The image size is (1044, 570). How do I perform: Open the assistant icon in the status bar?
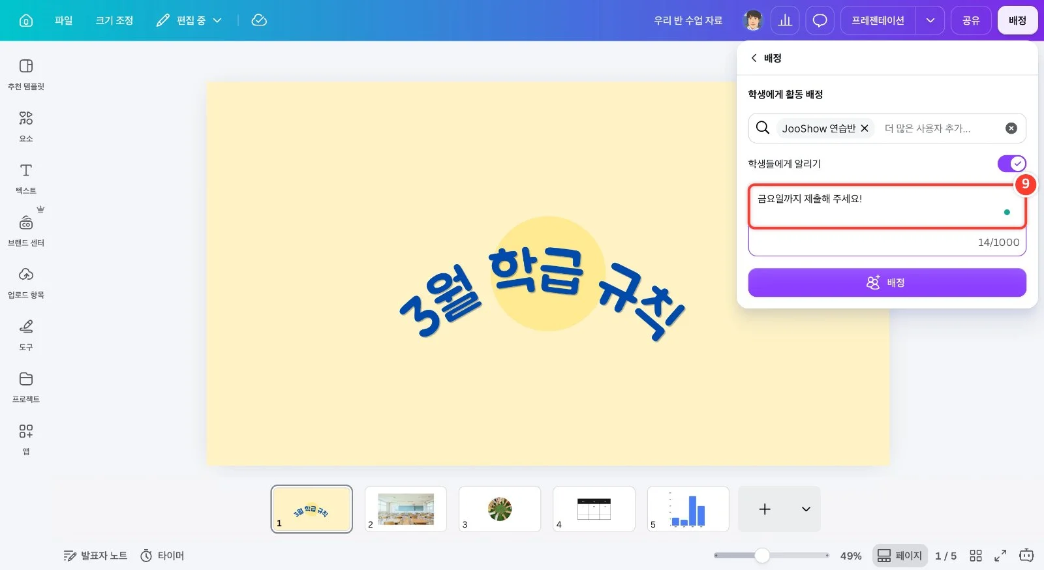pyautogui.click(x=1026, y=556)
